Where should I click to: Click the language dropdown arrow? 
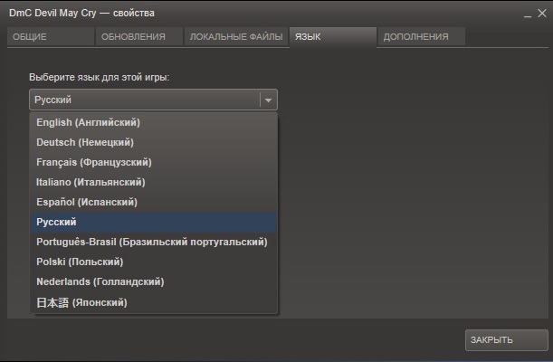[x=268, y=100]
